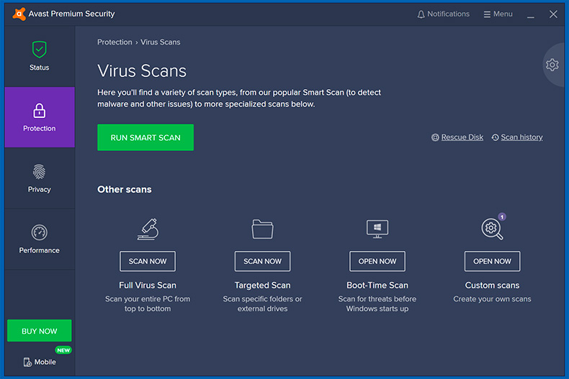Run the Smart Scan

pos(145,137)
